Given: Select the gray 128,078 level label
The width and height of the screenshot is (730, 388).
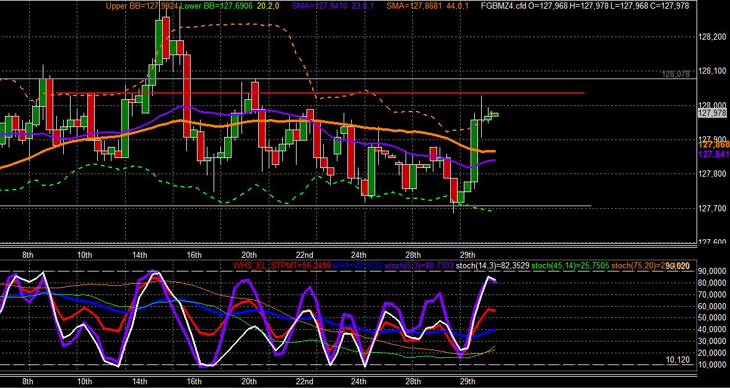Looking at the screenshot, I should tap(675, 74).
